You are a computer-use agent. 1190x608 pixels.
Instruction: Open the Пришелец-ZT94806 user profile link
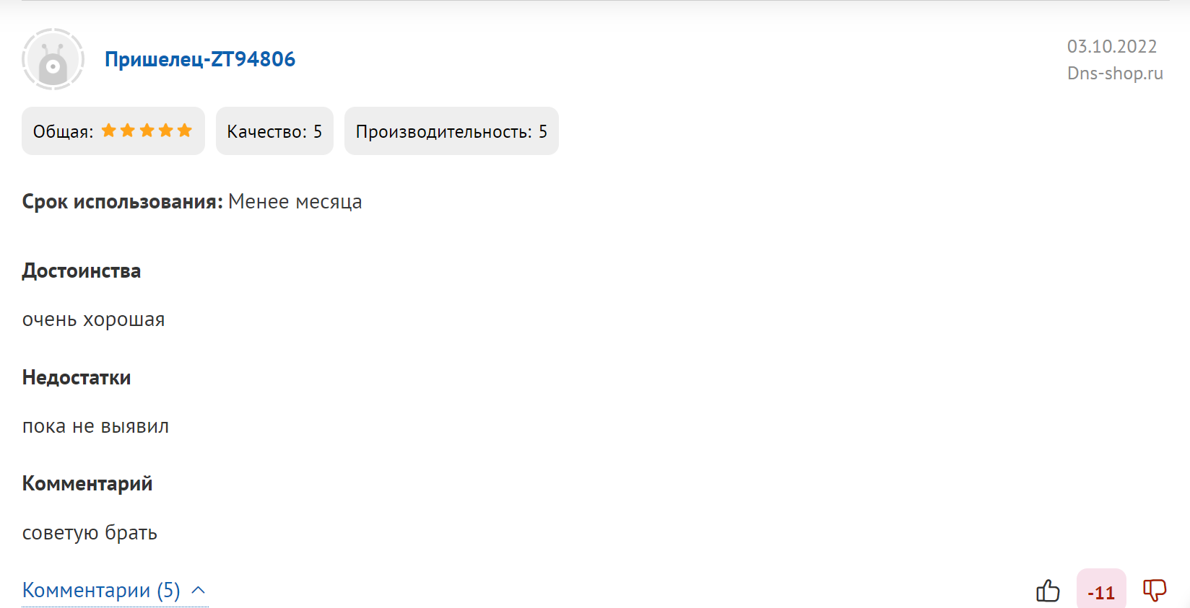(200, 59)
